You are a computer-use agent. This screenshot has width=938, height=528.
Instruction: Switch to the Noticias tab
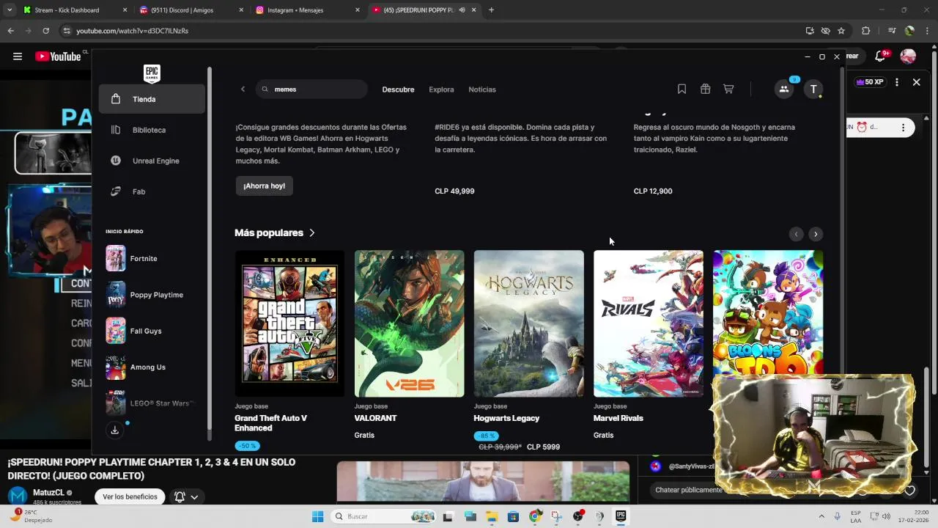[482, 89]
